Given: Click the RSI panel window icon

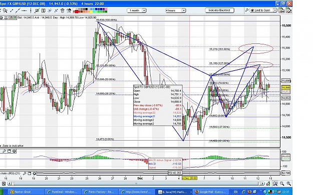Looking at the screenshot, I should pos(30,174).
